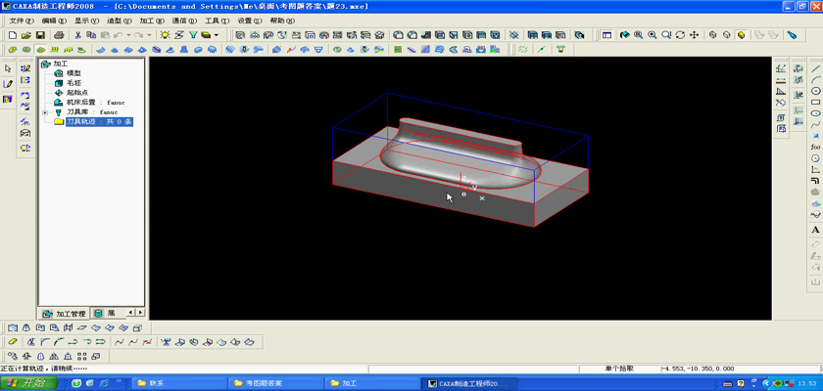823x391 pixels.
Task: Click the mirror triangle icon in bottom toolbar
Action: 54,357
